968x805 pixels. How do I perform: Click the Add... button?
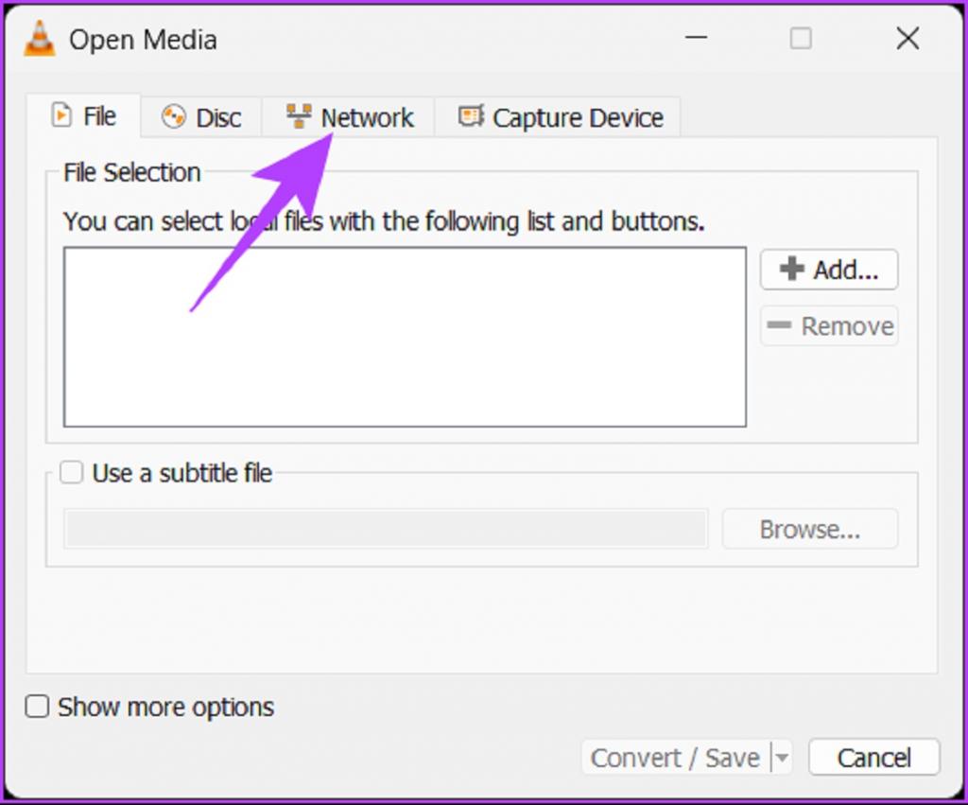click(829, 270)
